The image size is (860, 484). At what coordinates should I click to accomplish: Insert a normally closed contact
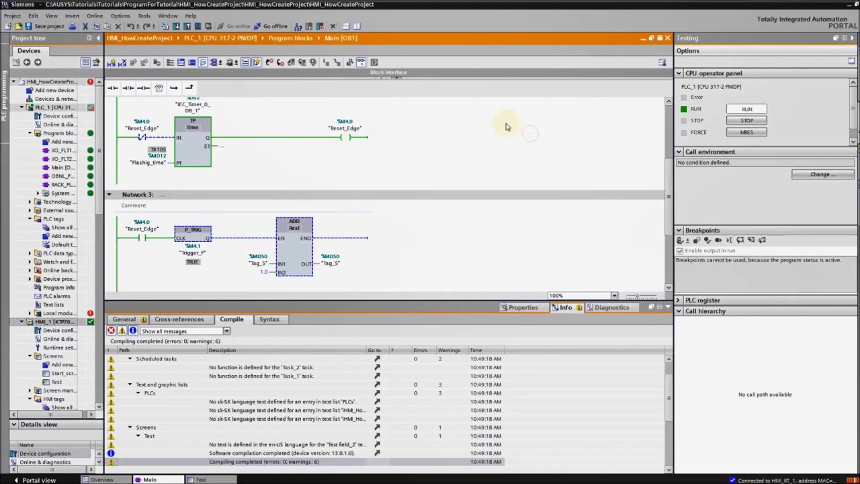[128, 87]
